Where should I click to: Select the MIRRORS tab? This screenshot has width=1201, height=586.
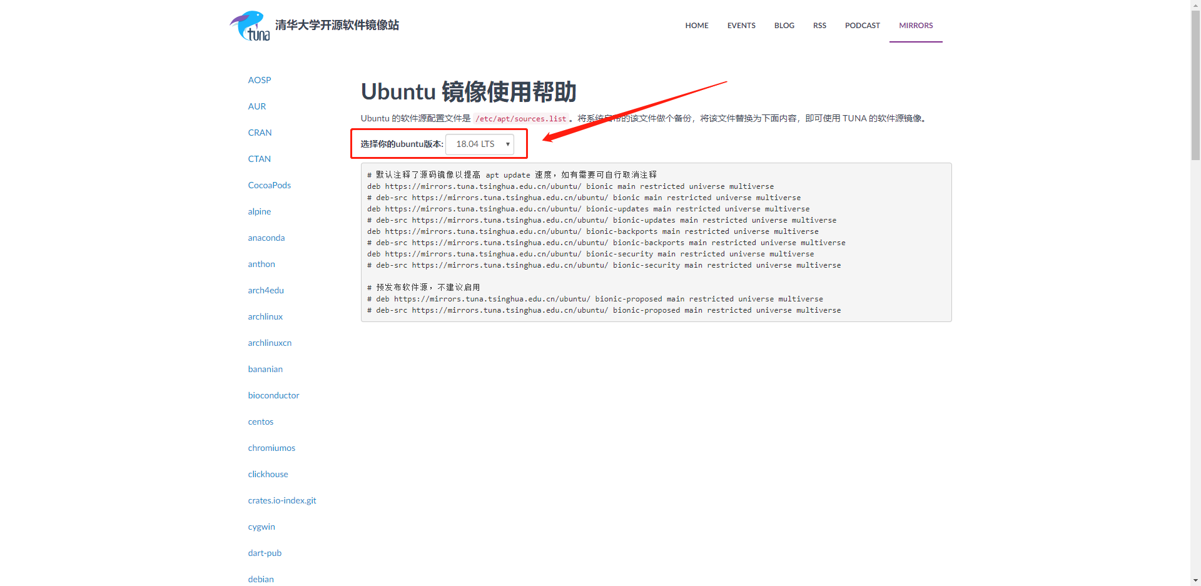(x=915, y=26)
